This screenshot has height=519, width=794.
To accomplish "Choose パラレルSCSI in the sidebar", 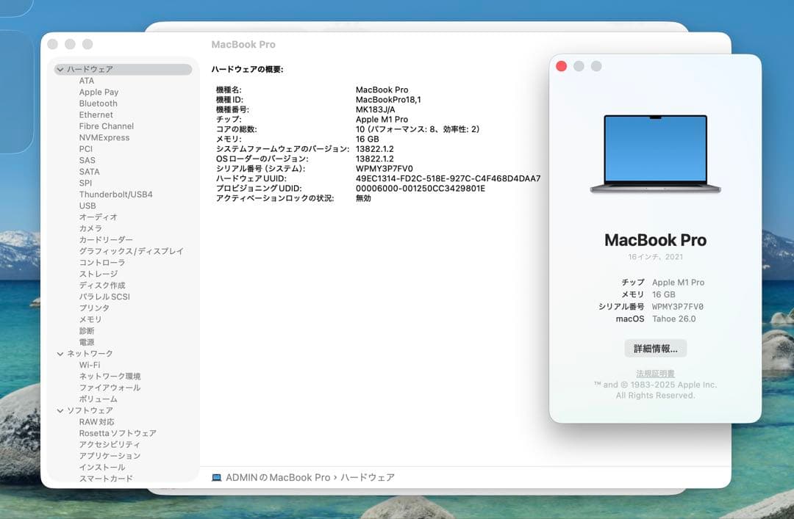I will (x=104, y=297).
